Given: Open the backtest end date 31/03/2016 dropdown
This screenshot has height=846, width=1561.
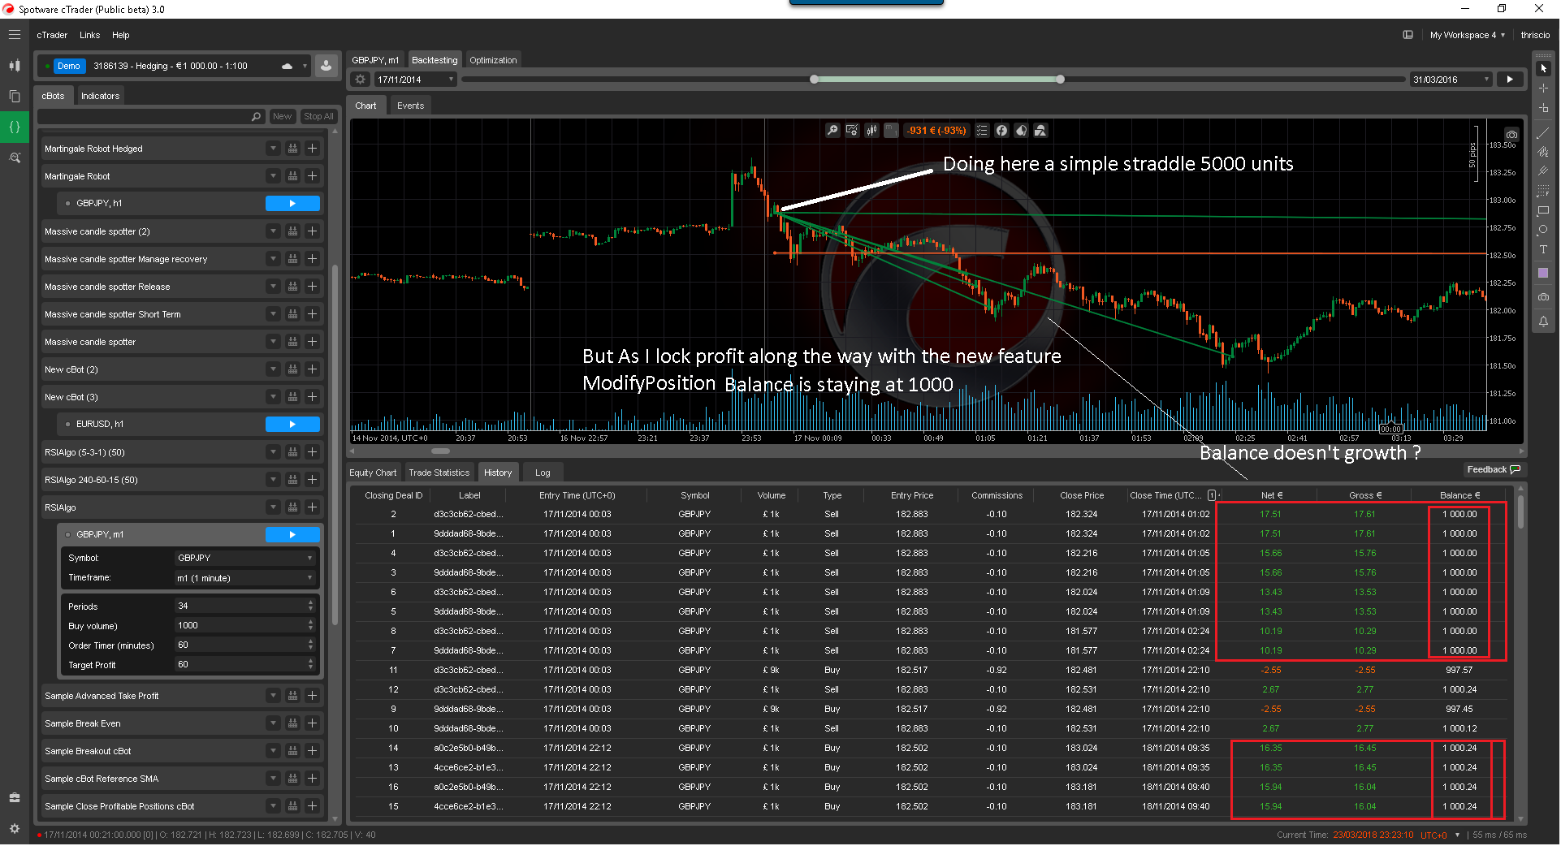Looking at the screenshot, I should [1451, 80].
